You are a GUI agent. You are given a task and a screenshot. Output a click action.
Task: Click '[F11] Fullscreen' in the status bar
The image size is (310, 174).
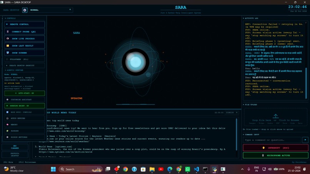[27, 162]
